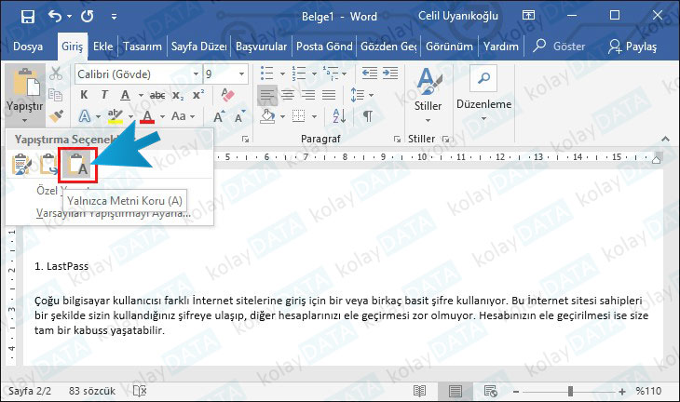The image size is (680, 402).
Task: Undo the last action
Action: 55,17
